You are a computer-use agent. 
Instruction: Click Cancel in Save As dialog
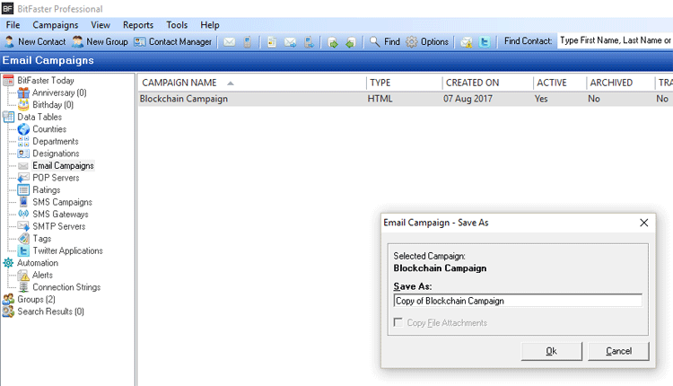pos(618,351)
